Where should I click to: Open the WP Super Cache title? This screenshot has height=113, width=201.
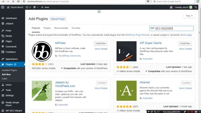(x=150, y=43)
